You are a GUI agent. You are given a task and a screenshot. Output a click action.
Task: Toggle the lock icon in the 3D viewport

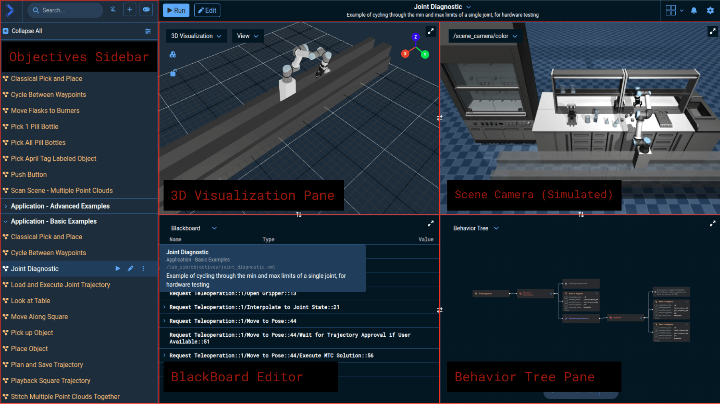(x=173, y=73)
